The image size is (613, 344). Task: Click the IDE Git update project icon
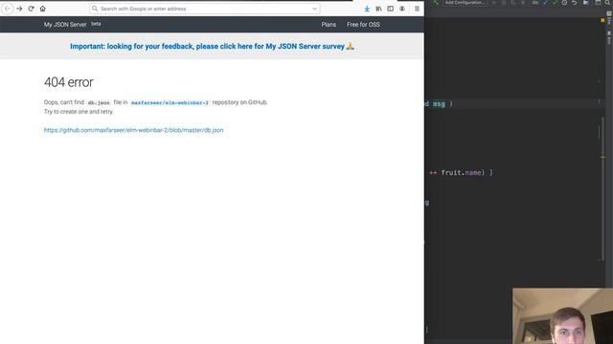545,3
